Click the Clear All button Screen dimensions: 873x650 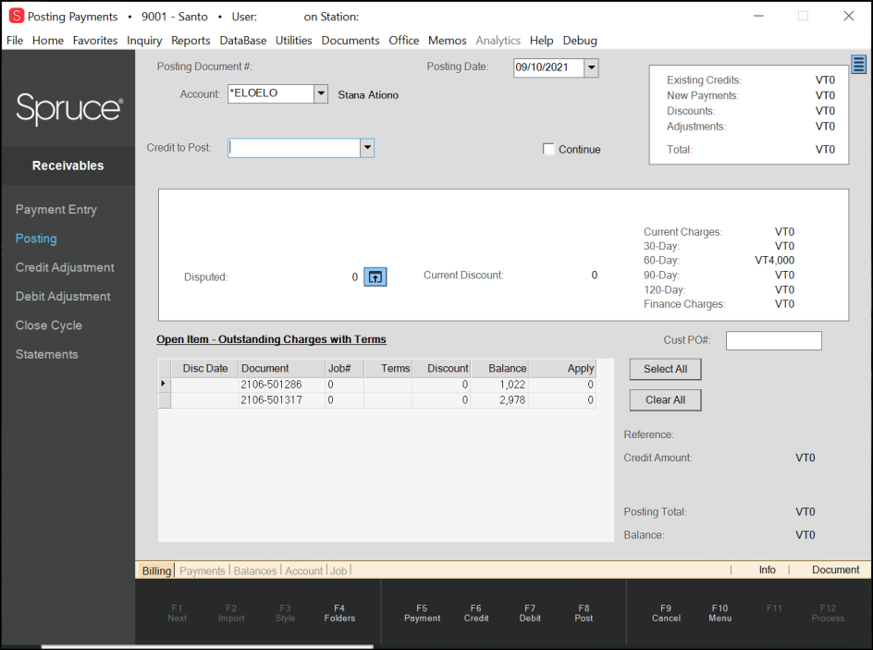pos(665,400)
